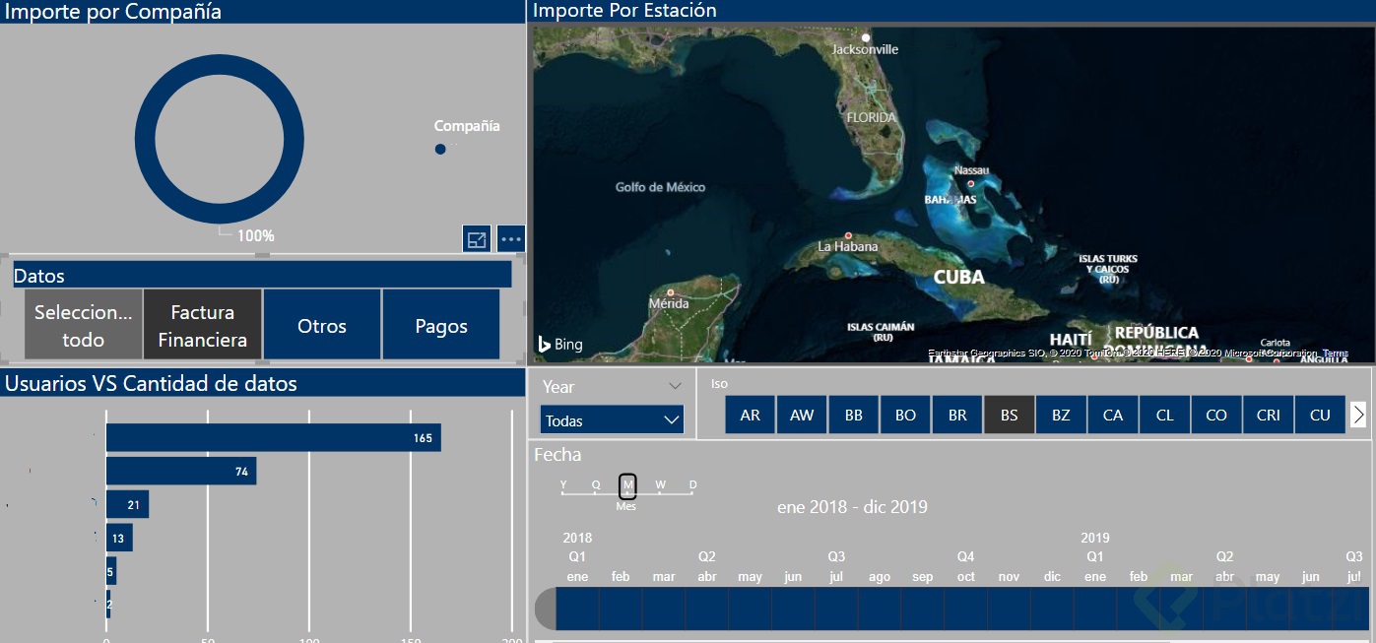Click the Mérida map point
The width and height of the screenshot is (1376, 643).
click(671, 291)
